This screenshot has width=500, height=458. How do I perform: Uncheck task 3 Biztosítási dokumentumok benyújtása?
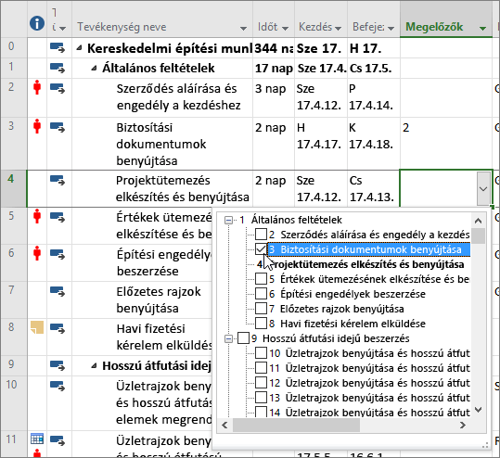[x=261, y=249]
